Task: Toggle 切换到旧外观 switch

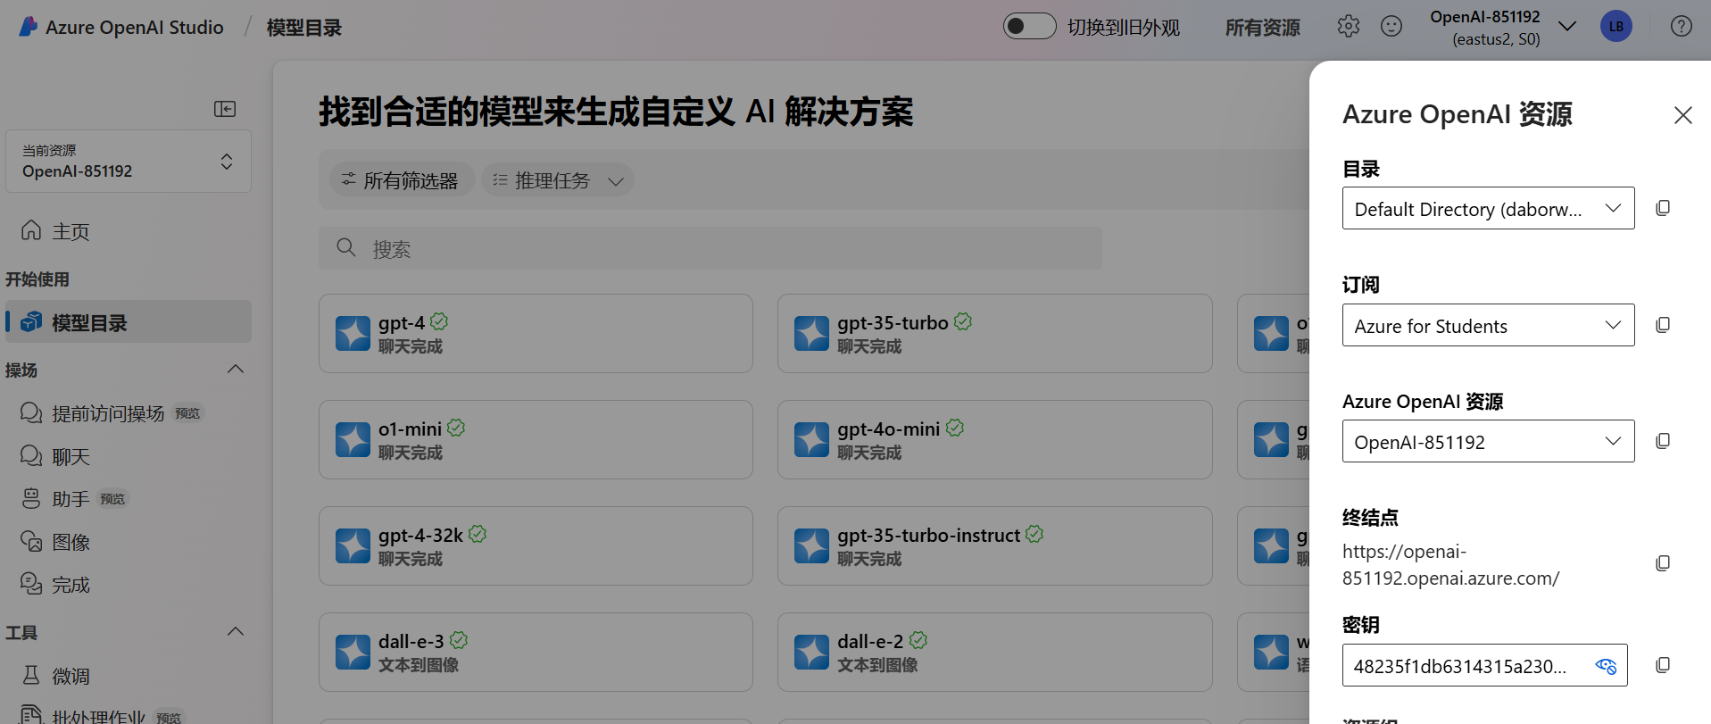Action: 1029,26
